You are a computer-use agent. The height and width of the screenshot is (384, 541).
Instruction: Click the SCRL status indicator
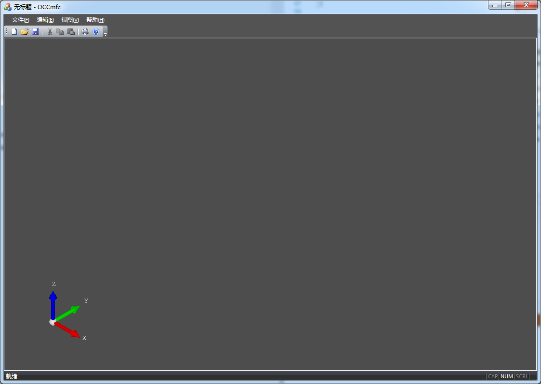click(x=522, y=376)
